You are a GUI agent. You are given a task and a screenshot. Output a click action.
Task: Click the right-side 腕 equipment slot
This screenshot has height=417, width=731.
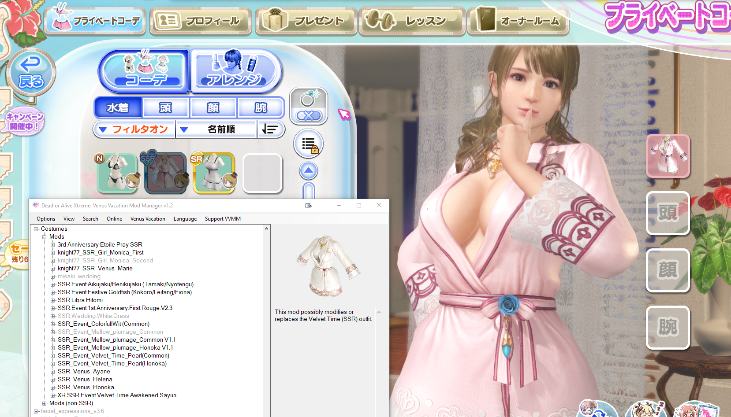tap(668, 328)
